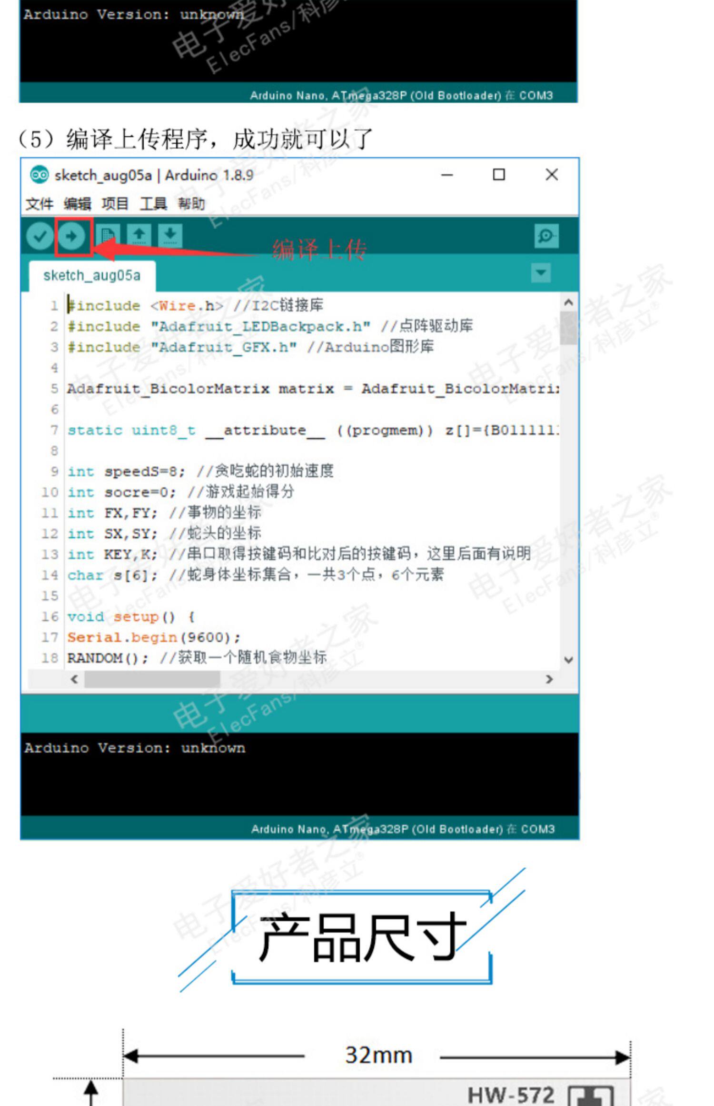
Task: Open the 项目 menu
Action: (115, 204)
